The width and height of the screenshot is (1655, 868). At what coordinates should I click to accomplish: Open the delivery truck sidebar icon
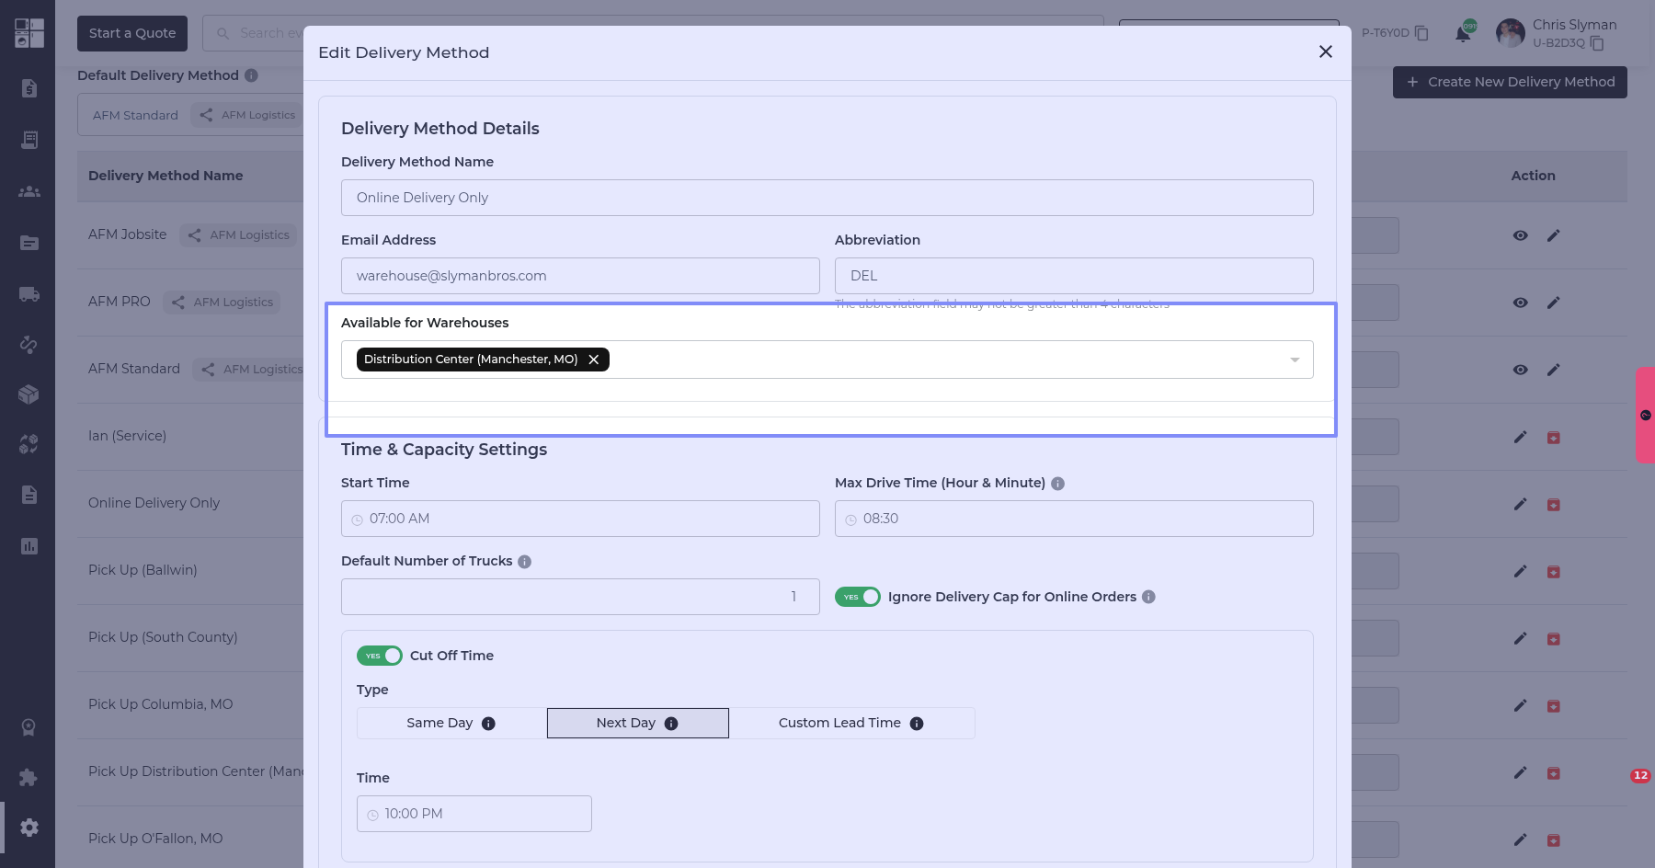coord(29,294)
